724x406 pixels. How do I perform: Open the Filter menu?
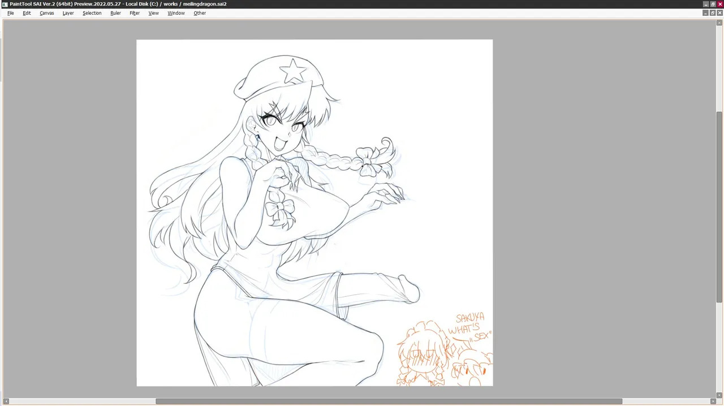(x=135, y=13)
